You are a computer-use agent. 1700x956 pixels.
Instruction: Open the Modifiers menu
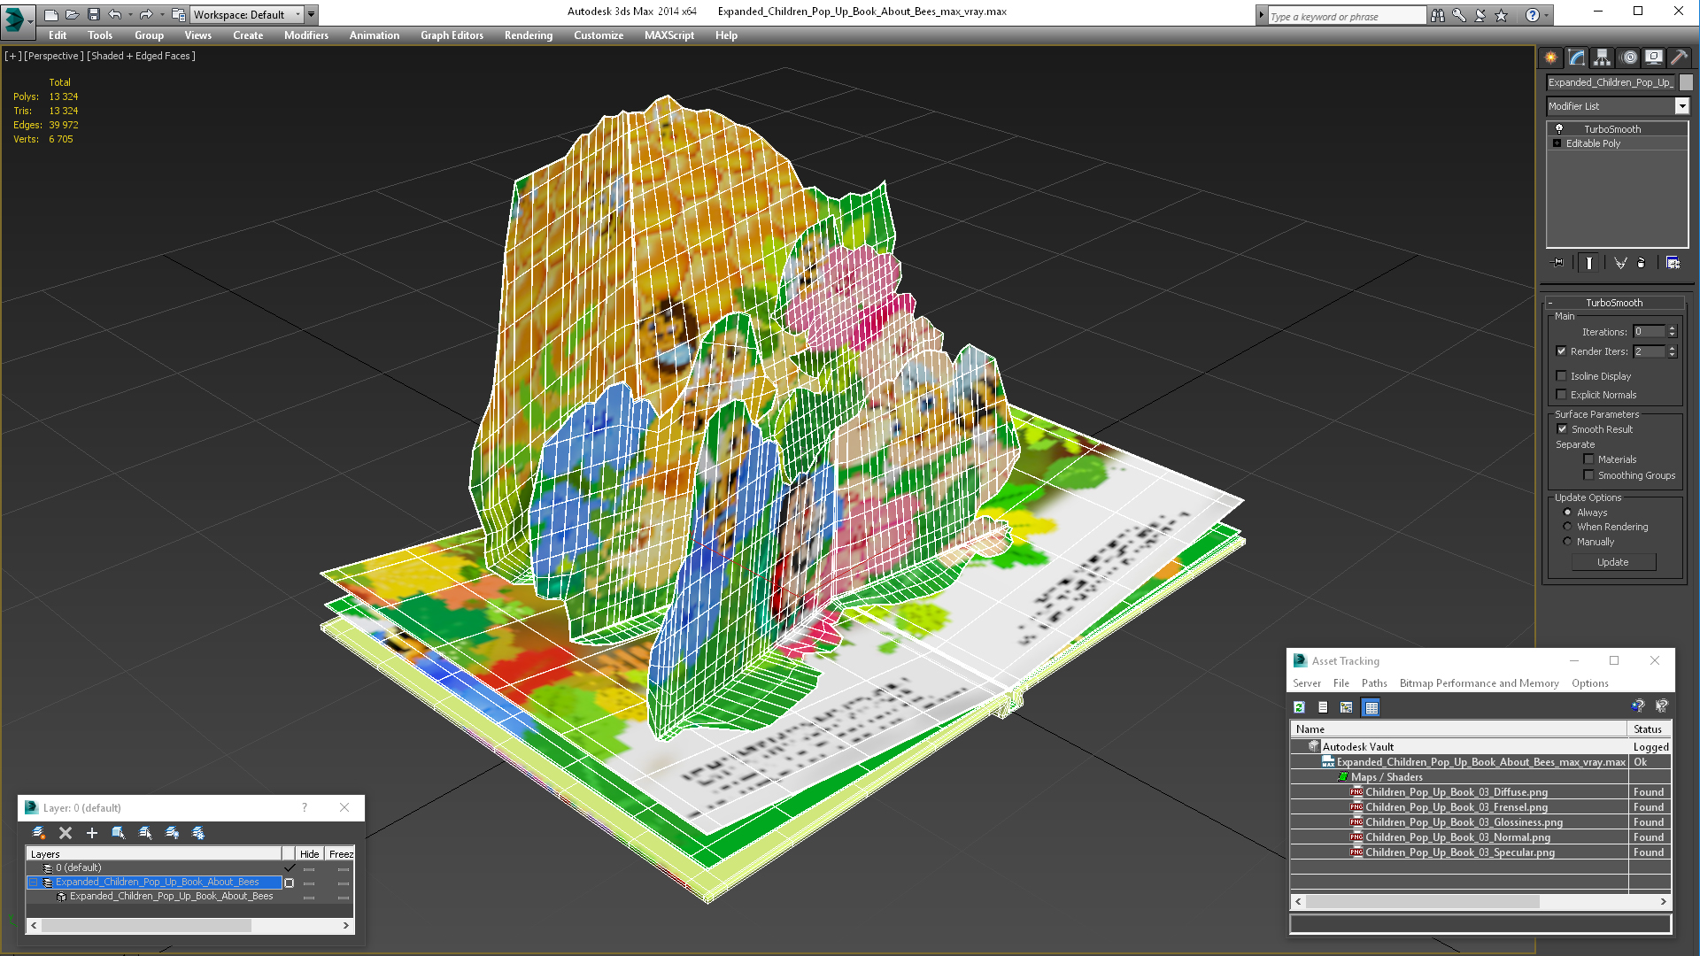306,35
